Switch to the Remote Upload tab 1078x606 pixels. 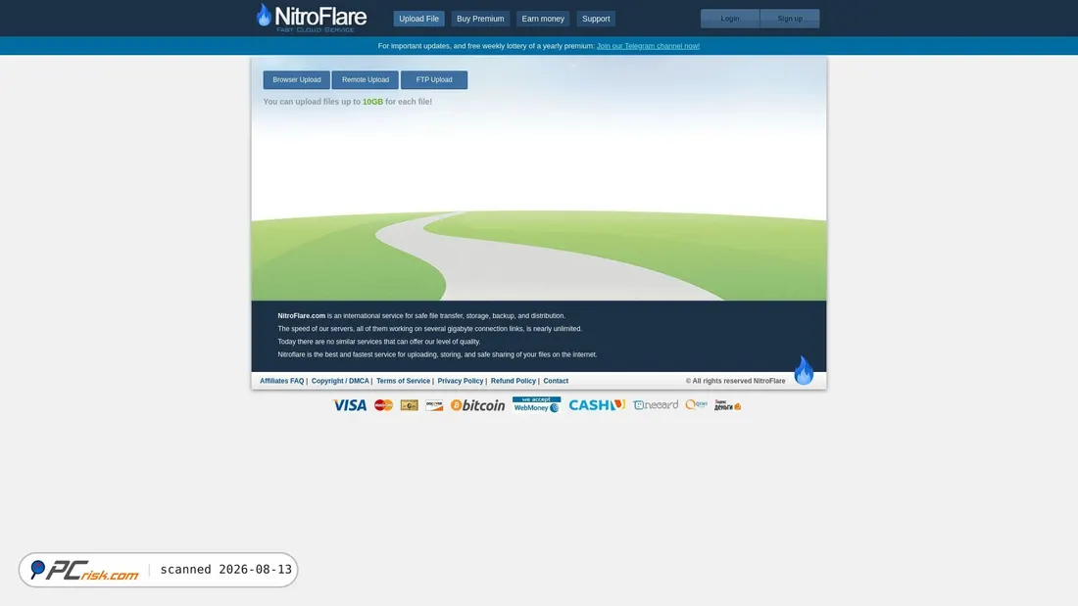coord(366,79)
